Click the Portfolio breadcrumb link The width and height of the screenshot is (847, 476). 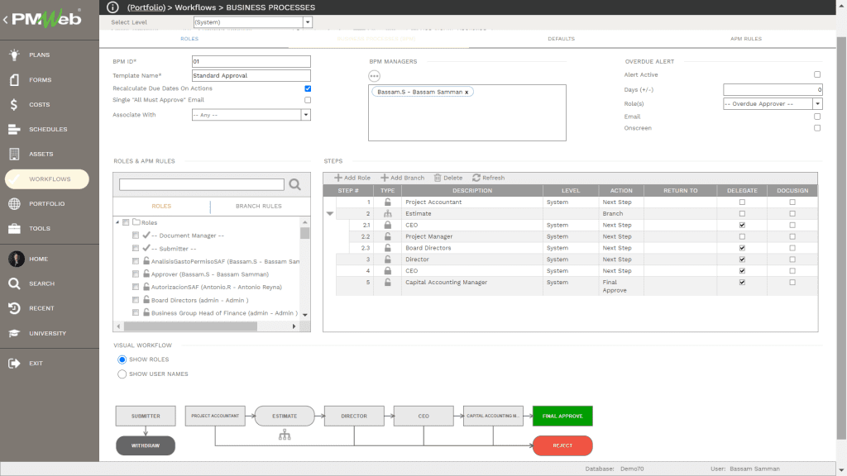click(146, 7)
